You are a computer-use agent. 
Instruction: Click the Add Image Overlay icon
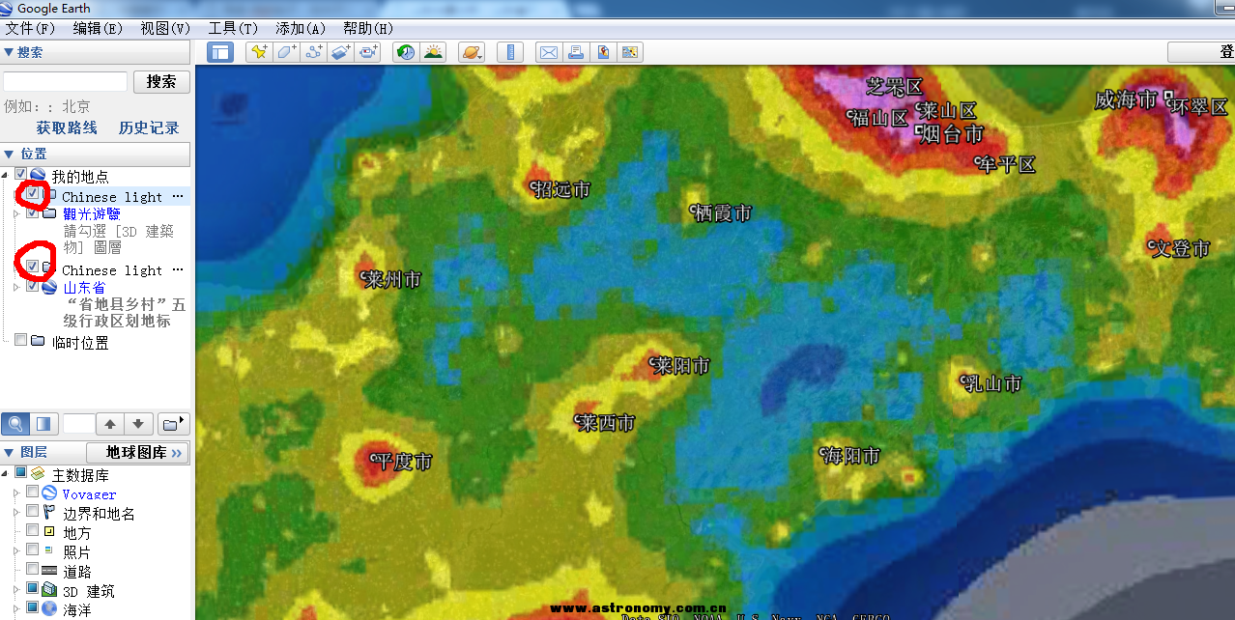[341, 52]
